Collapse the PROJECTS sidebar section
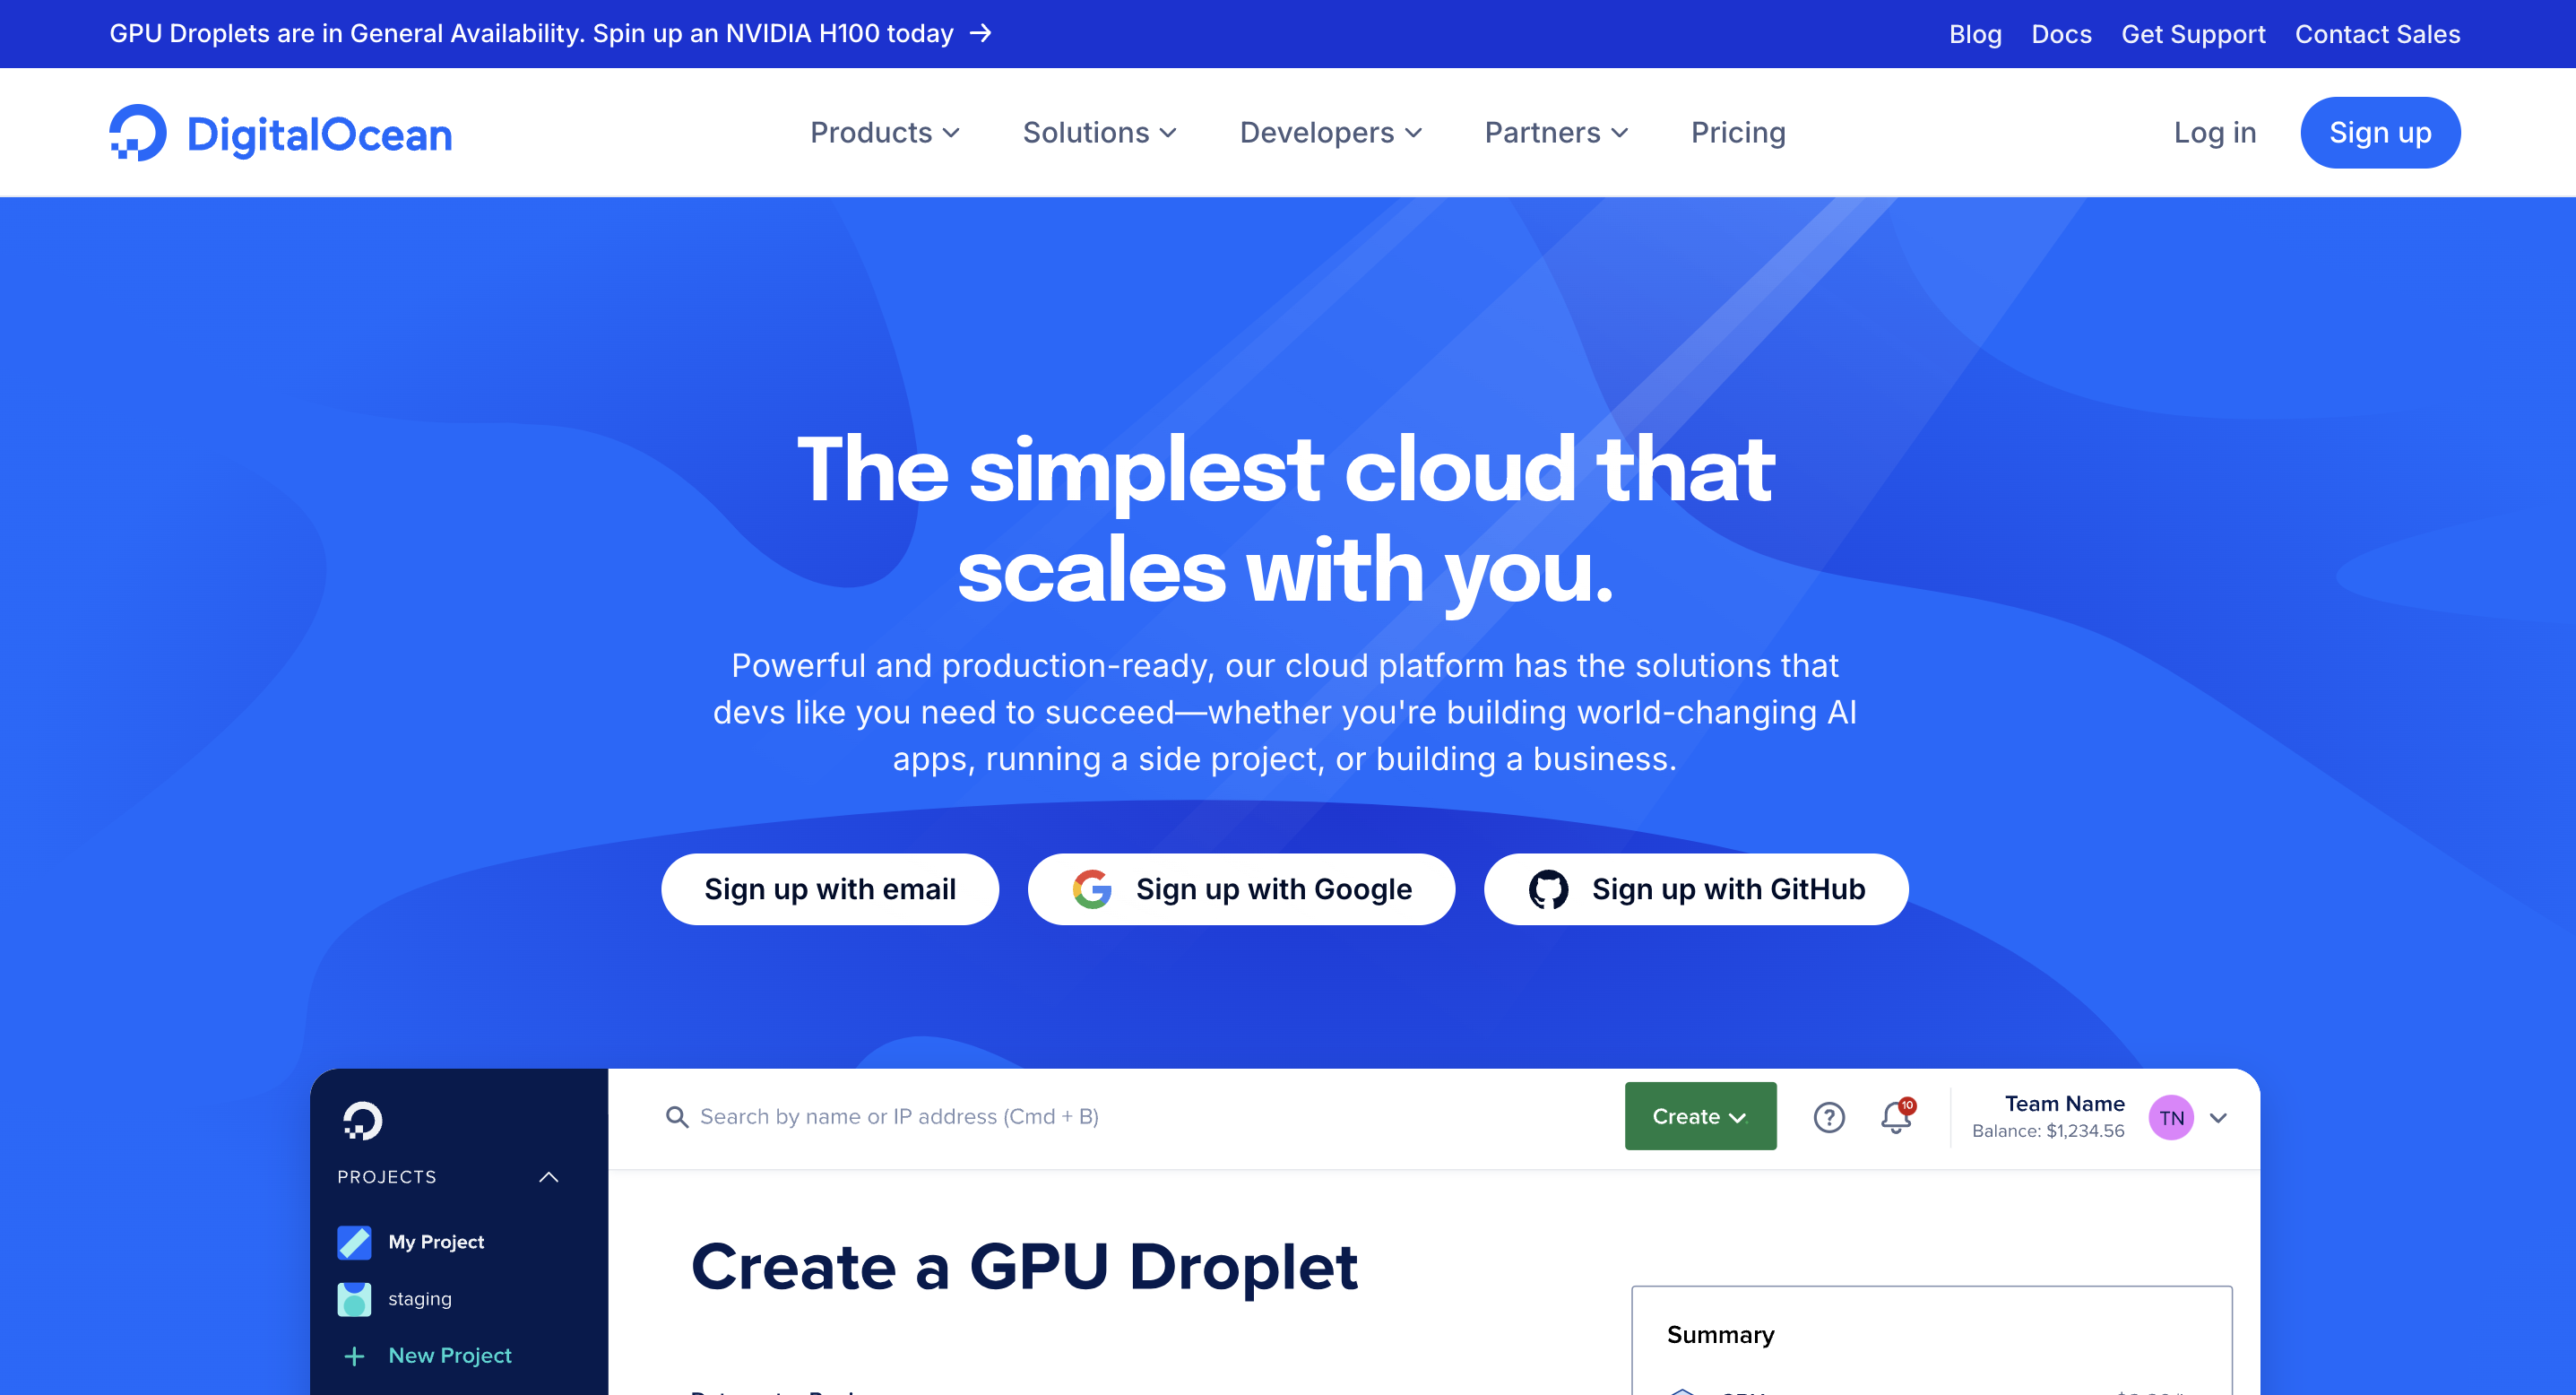This screenshot has height=1395, width=2576. tap(551, 1177)
